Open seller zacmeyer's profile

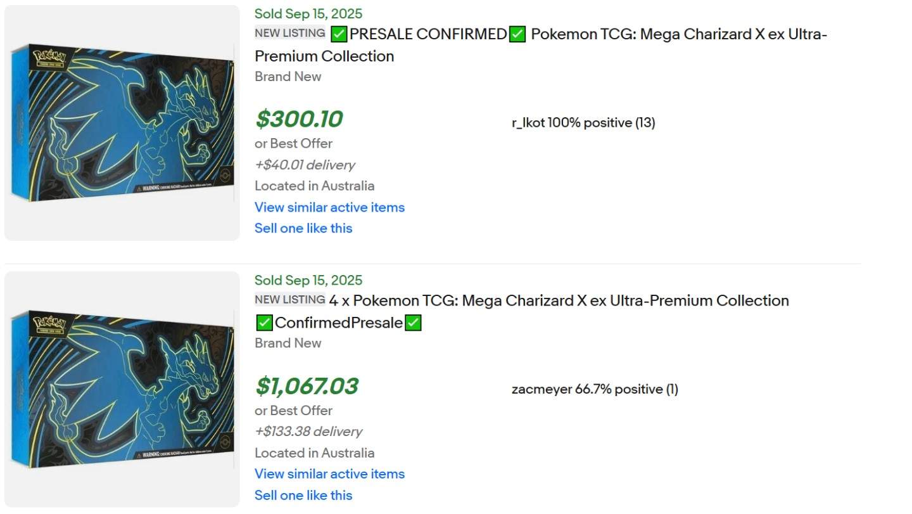pos(541,389)
